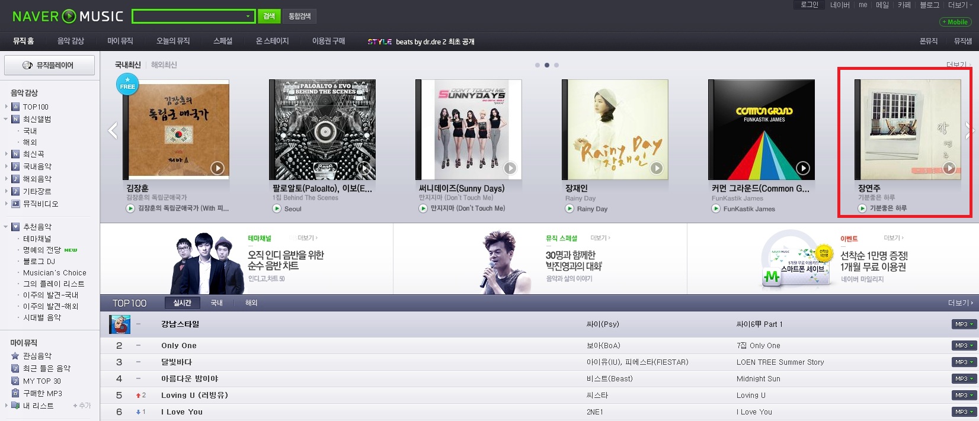Collapse the 추천음악 sidebar section
Image resolution: width=979 pixels, height=421 pixels.
[7, 227]
